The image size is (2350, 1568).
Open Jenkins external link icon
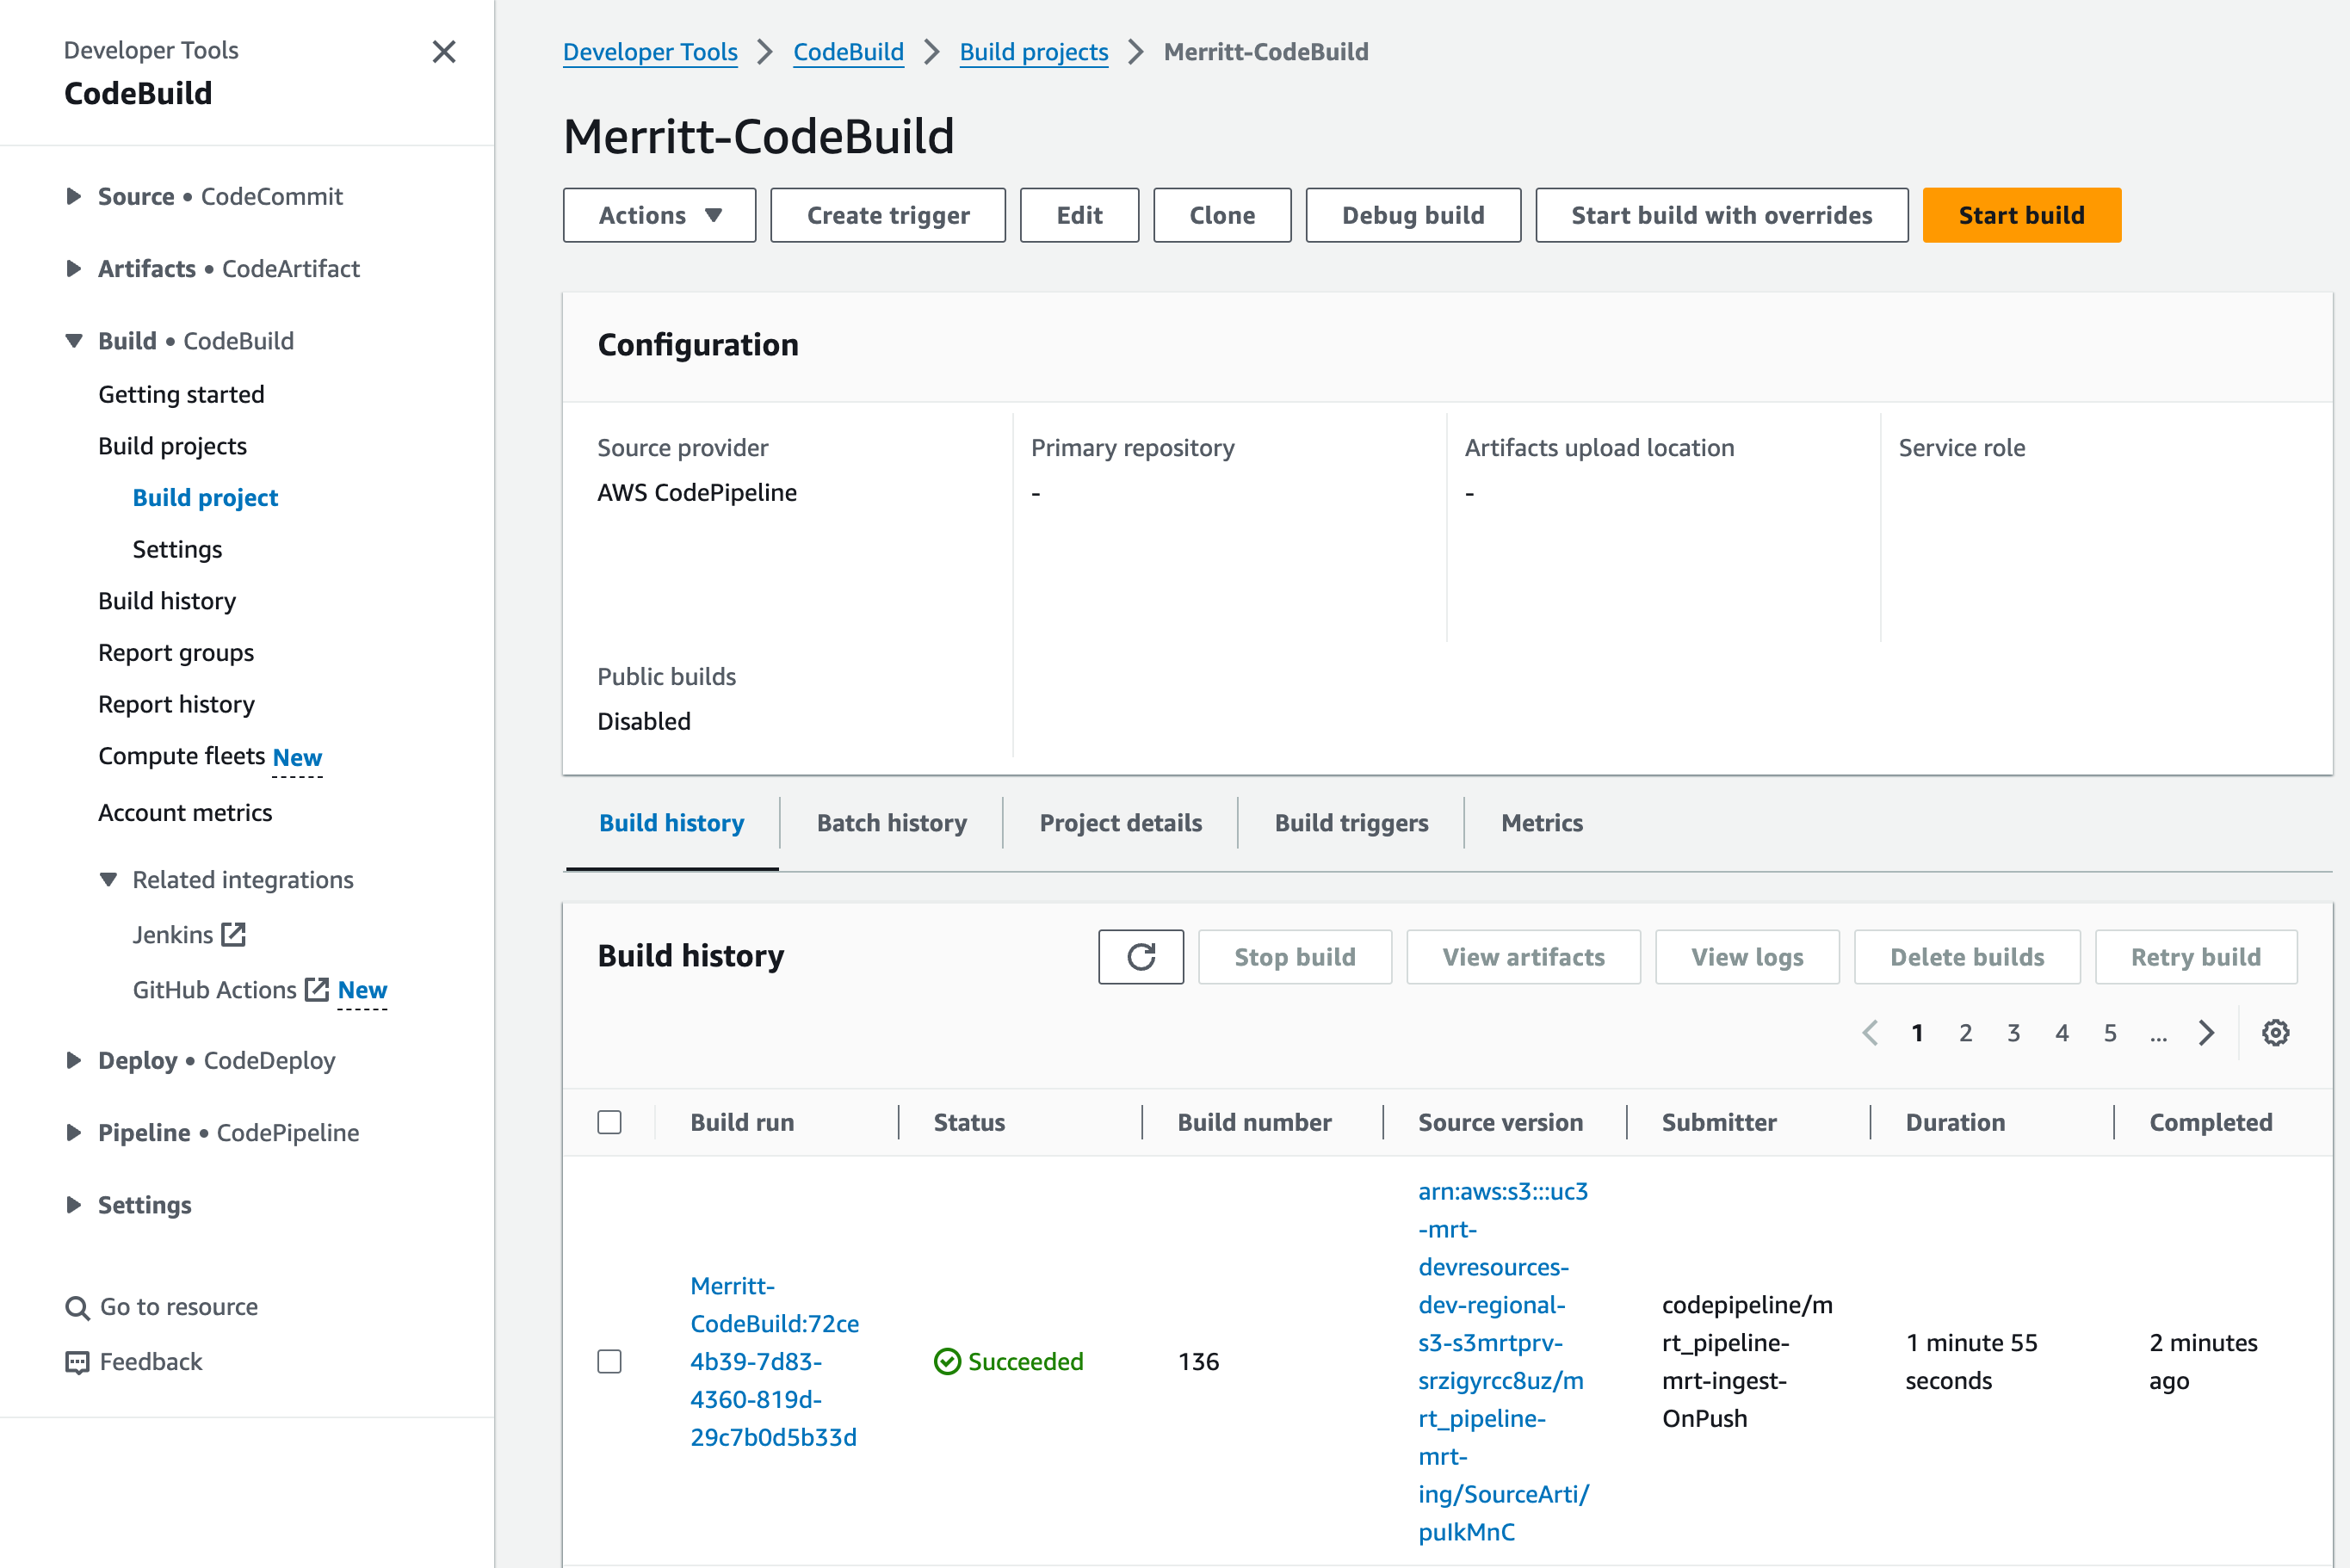[x=234, y=934]
